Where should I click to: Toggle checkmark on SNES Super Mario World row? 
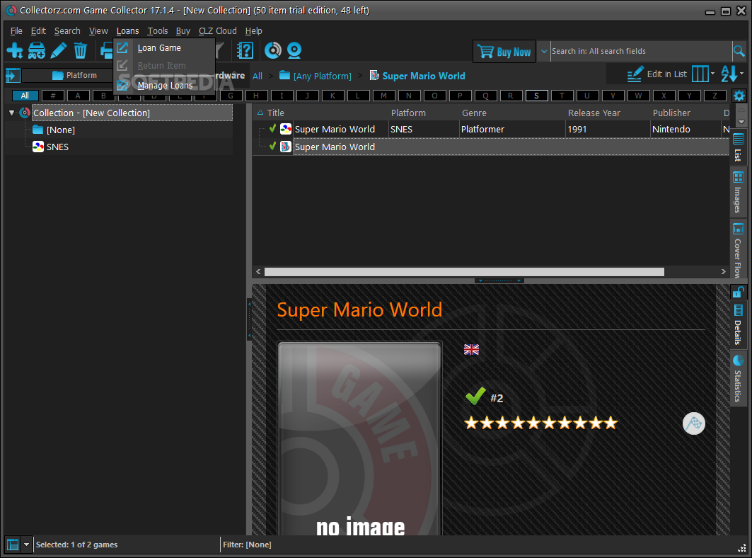(x=273, y=129)
